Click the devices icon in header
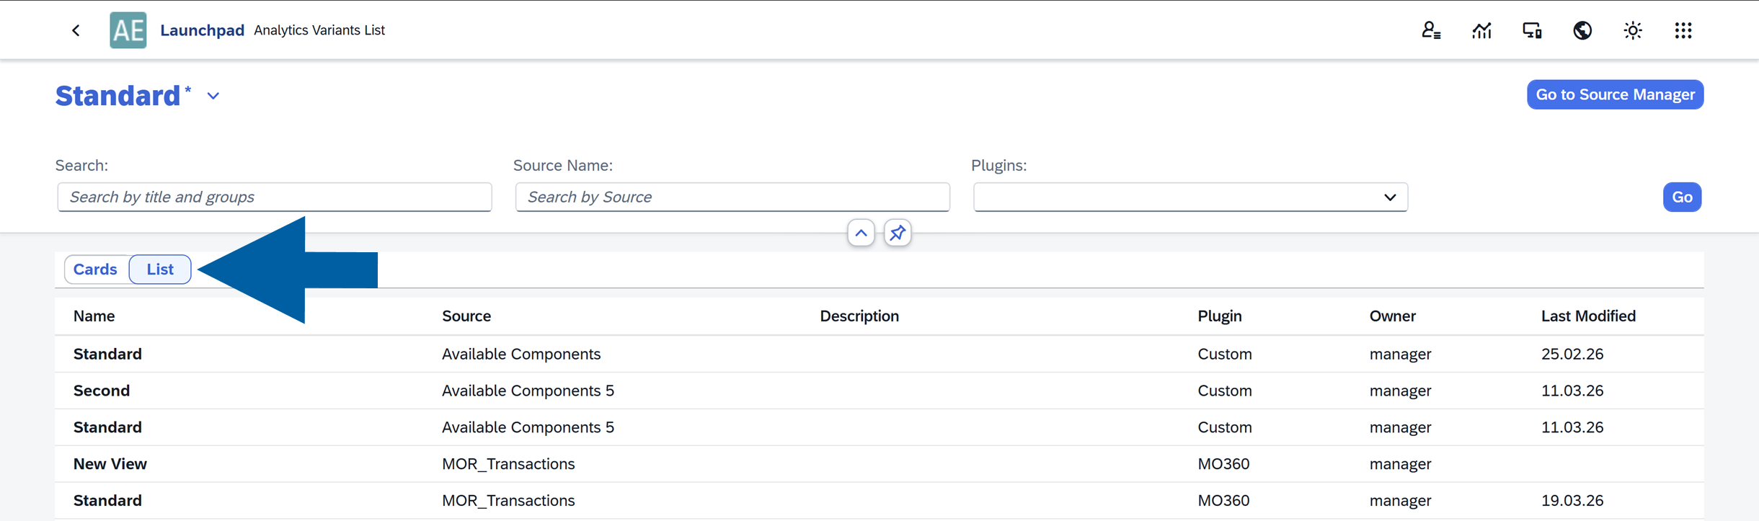Viewport: 1759px width, 521px height. pyautogui.click(x=1532, y=30)
